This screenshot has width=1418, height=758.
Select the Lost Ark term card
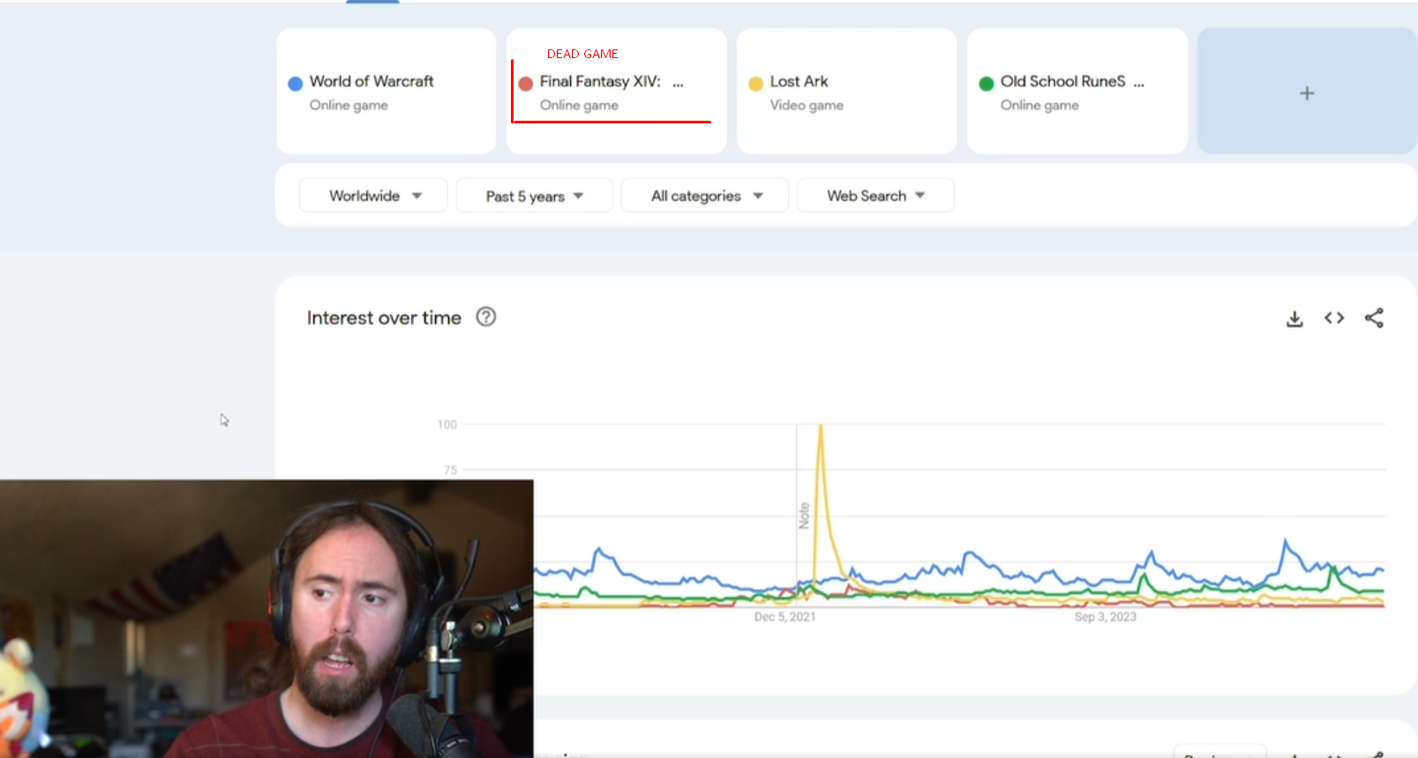pyautogui.click(x=847, y=92)
